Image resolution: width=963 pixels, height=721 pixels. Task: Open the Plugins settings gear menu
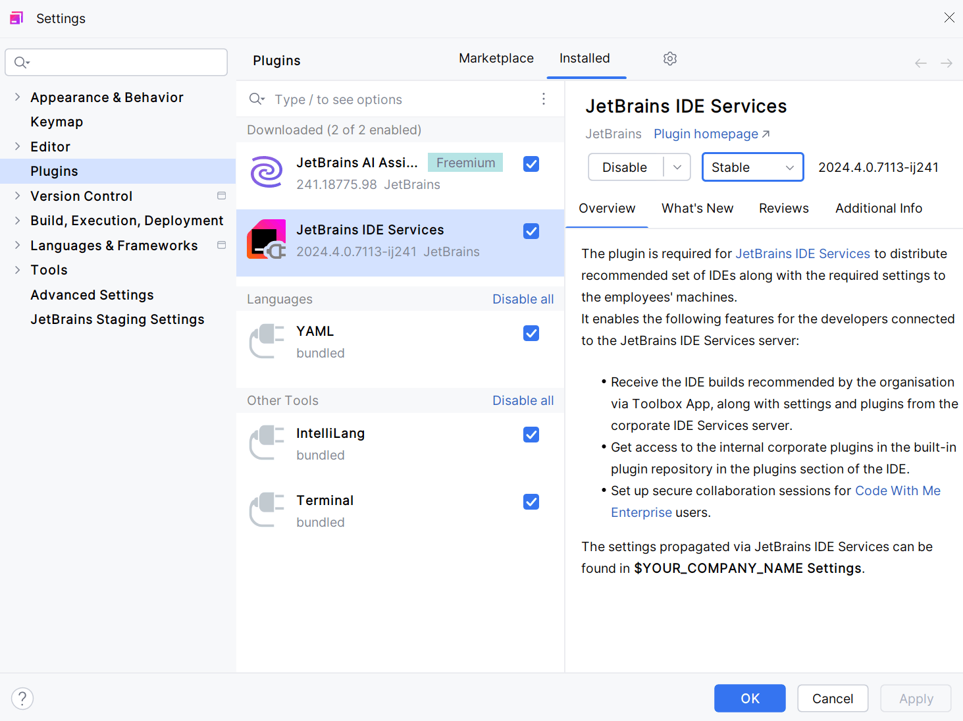tap(670, 59)
